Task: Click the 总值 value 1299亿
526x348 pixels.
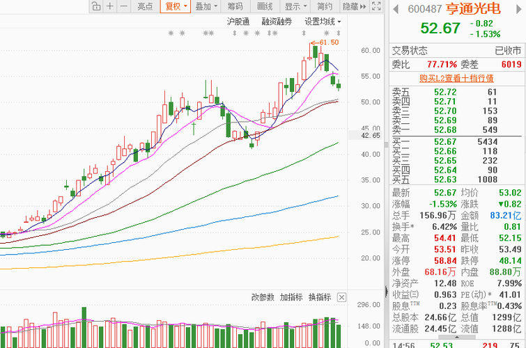Action: point(507,317)
